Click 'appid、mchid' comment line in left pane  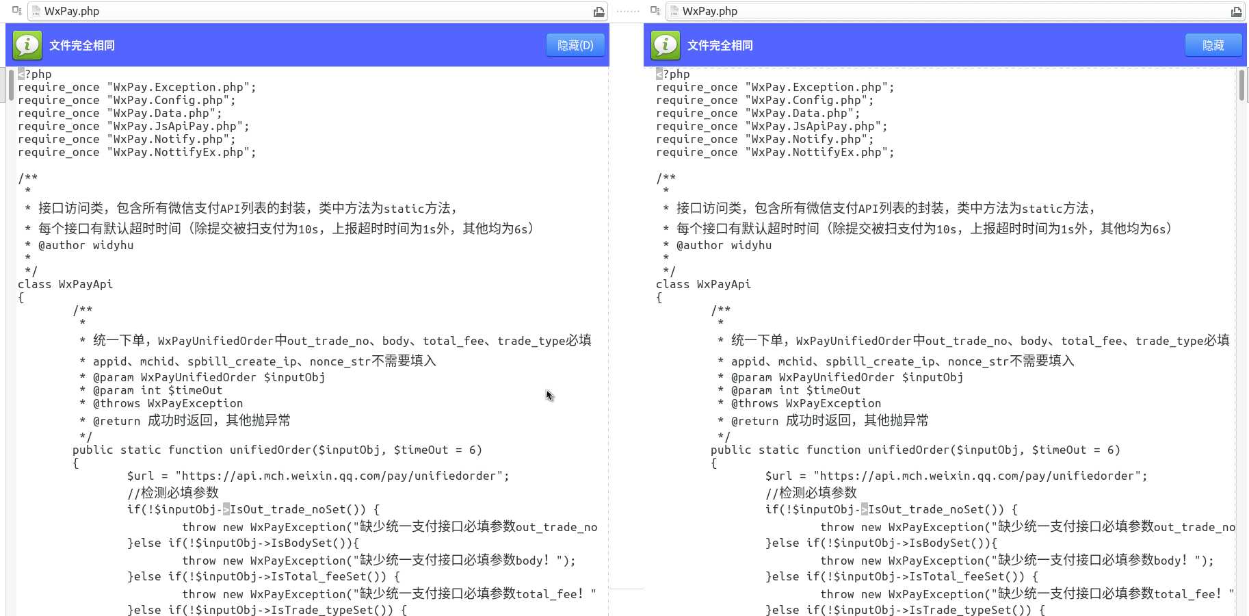(258, 361)
